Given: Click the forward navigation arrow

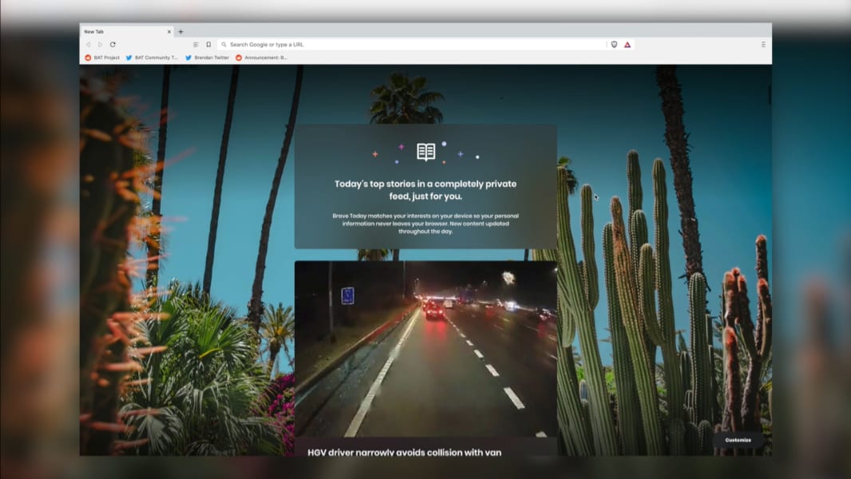Looking at the screenshot, I should pos(100,45).
